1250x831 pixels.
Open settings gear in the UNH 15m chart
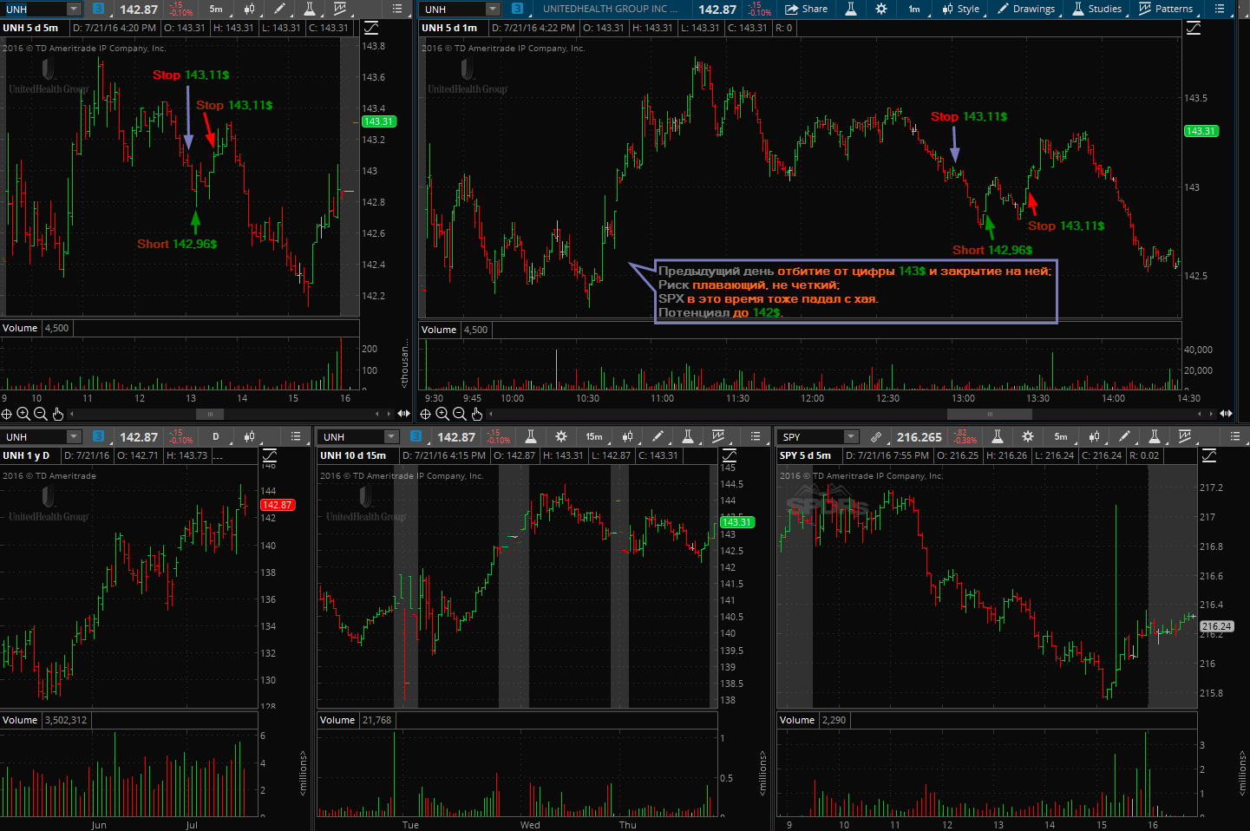tap(561, 436)
